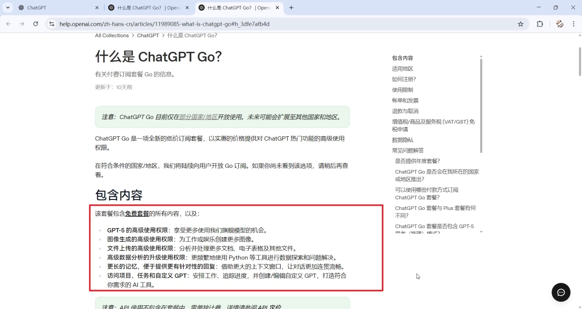Screen dimensions: 582x309
Task: Open the chat support bubble
Action: point(561,292)
